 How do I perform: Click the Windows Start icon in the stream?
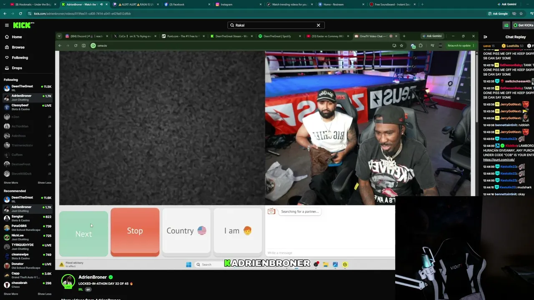coord(189,265)
